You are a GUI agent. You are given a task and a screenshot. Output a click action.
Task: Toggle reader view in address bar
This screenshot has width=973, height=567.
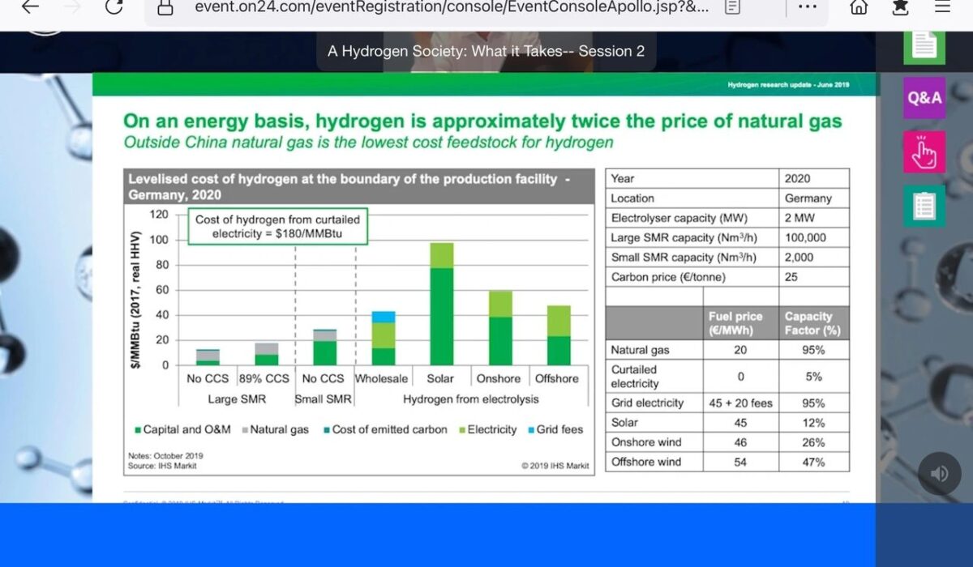coord(732,7)
